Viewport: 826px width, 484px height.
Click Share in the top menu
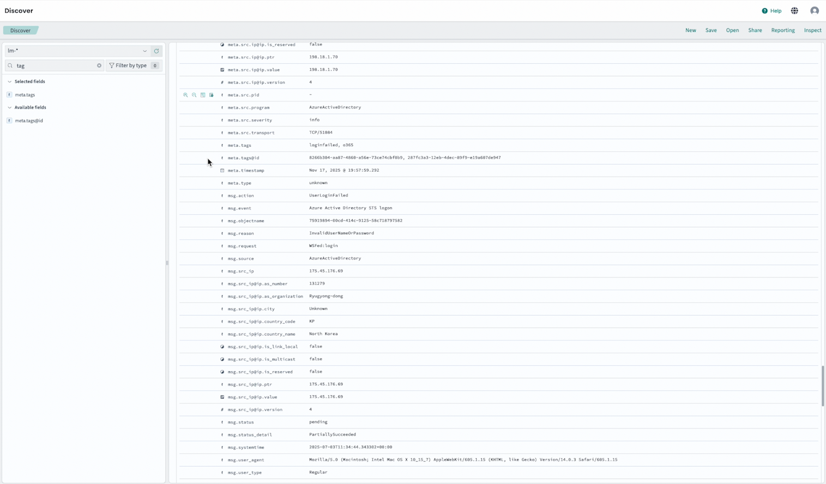755,31
